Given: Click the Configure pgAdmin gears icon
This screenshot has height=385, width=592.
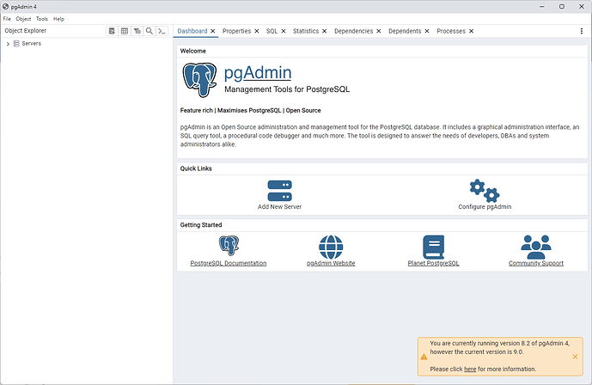Looking at the screenshot, I should click(x=485, y=191).
